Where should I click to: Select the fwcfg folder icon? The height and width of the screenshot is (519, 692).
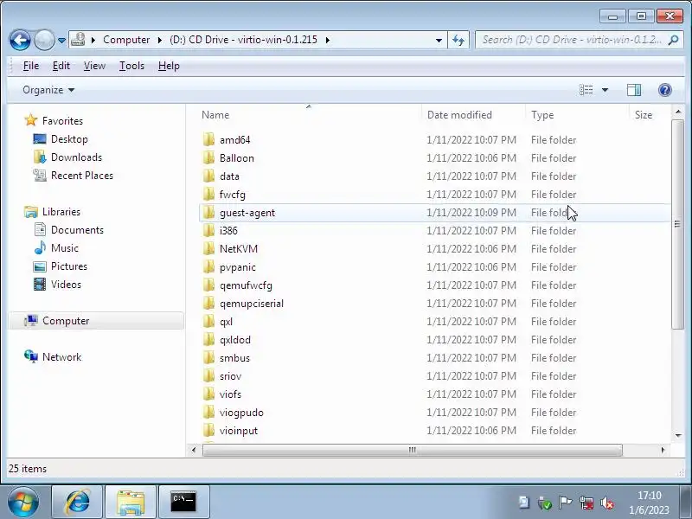click(x=208, y=194)
